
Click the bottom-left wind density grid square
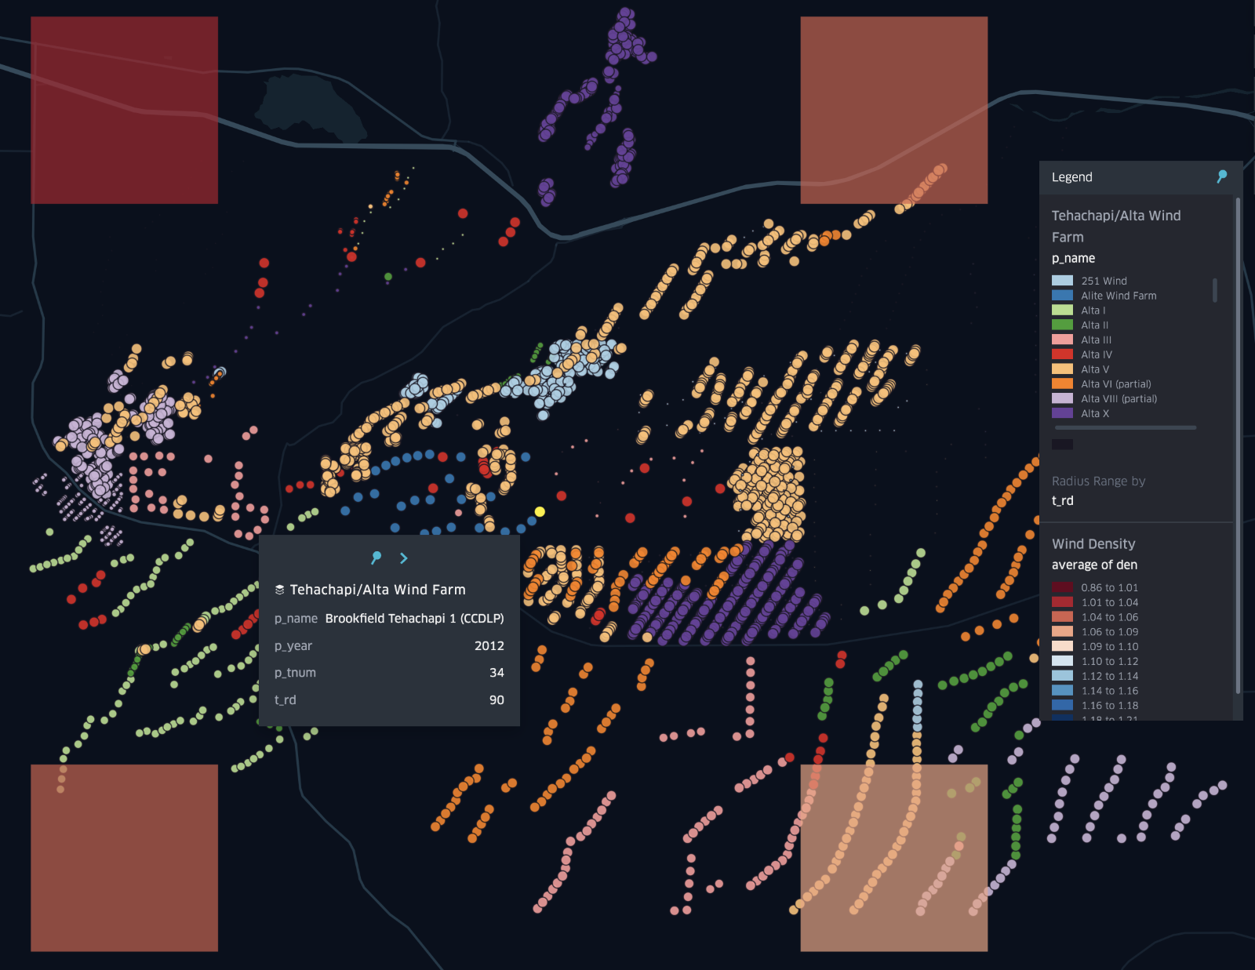pos(124,858)
